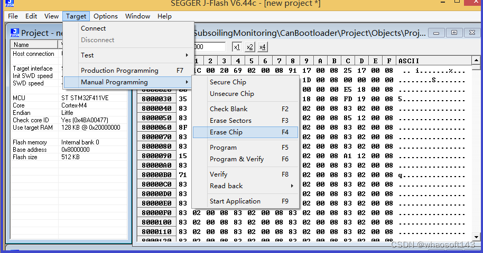Image resolution: width=483 pixels, height=253 pixels.
Task: Open the File menu
Action: coord(13,16)
